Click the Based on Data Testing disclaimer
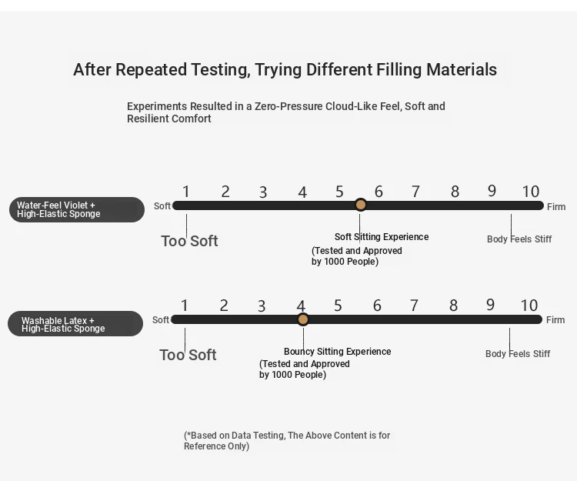 pos(287,440)
